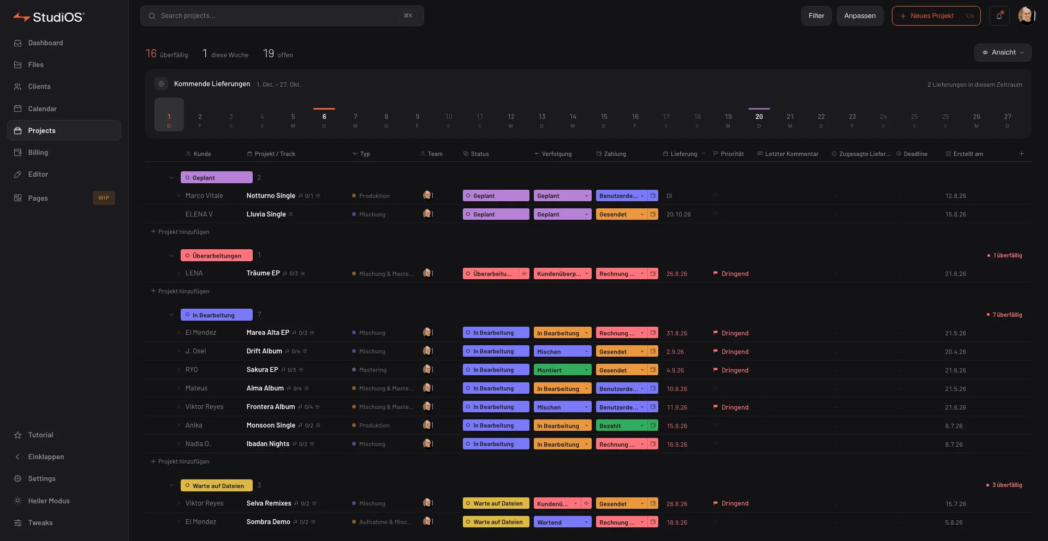This screenshot has height=541, width=1048.
Task: Toggle Heller Modus light mode
Action: point(49,501)
